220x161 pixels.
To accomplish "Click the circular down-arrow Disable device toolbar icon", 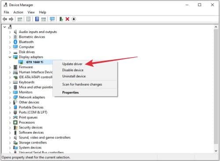I will pos(74,19).
